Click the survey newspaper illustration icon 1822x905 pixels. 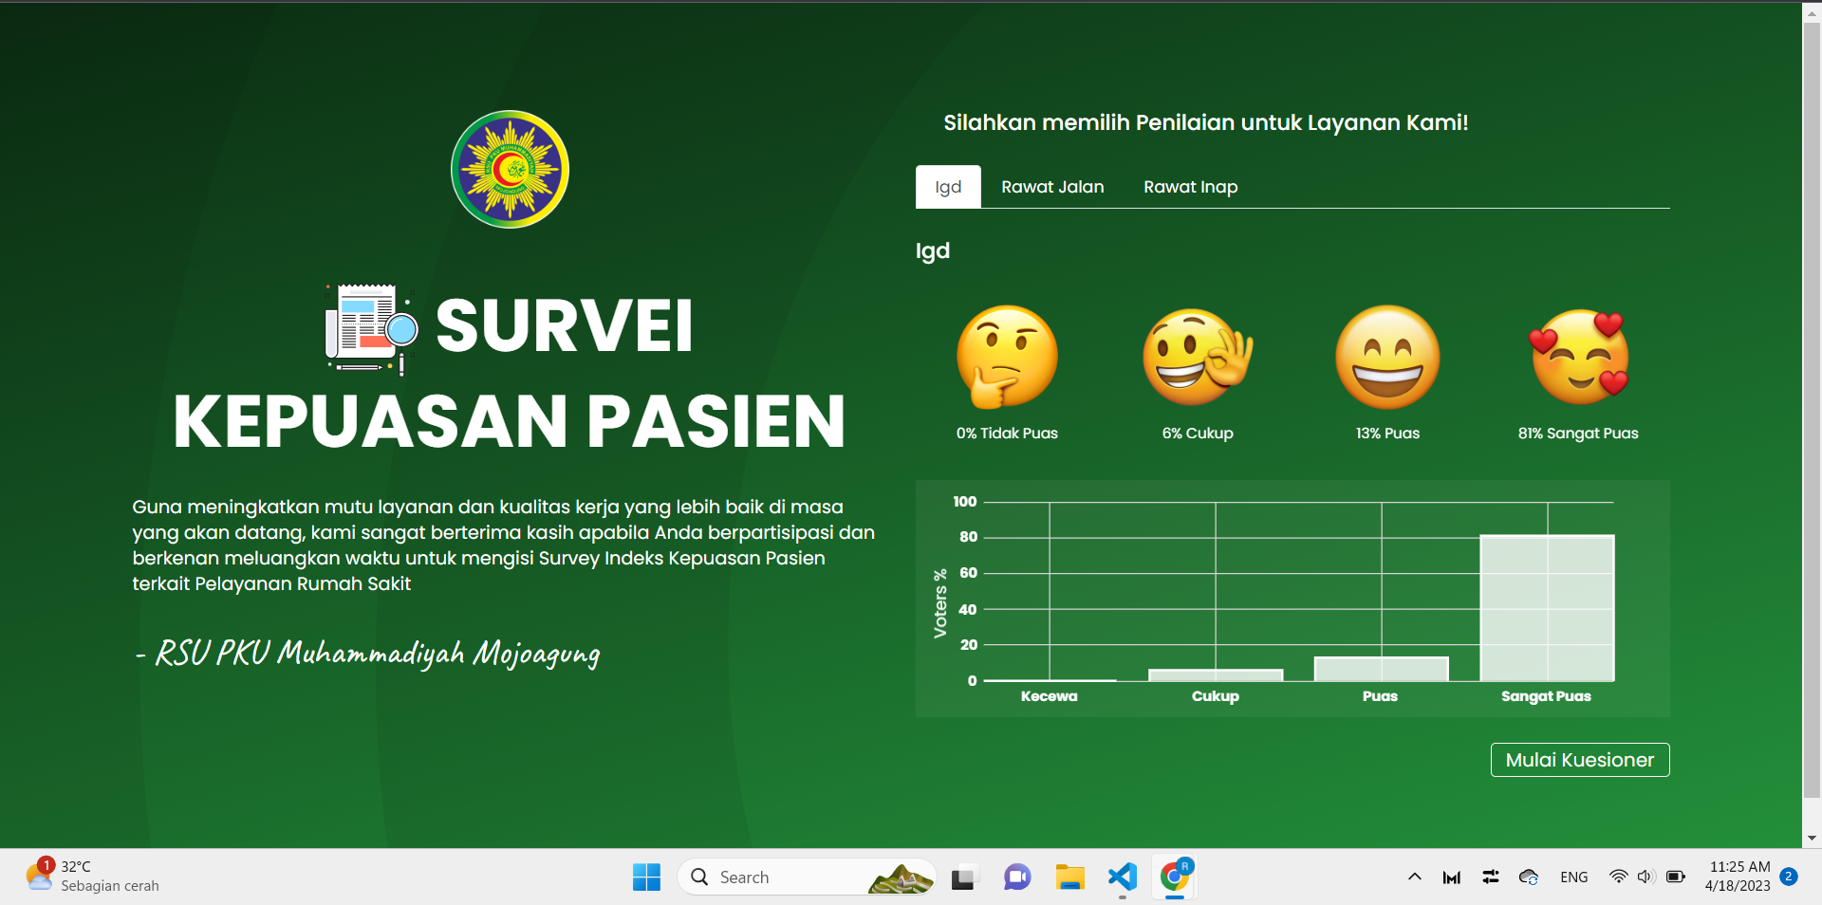(x=371, y=328)
